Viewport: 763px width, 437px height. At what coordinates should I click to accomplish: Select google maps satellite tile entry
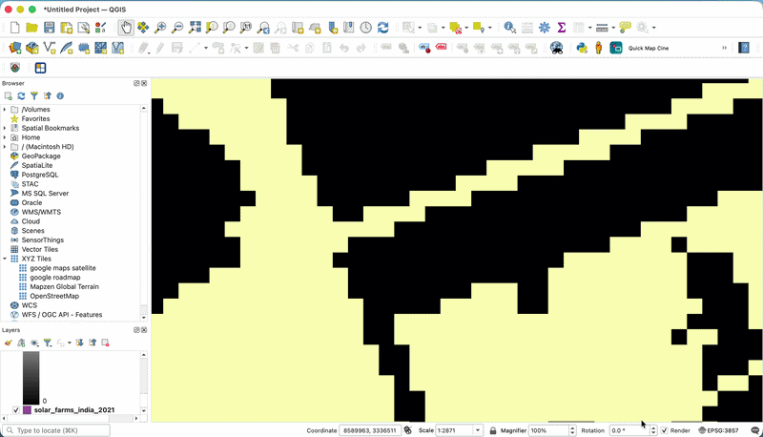point(63,268)
